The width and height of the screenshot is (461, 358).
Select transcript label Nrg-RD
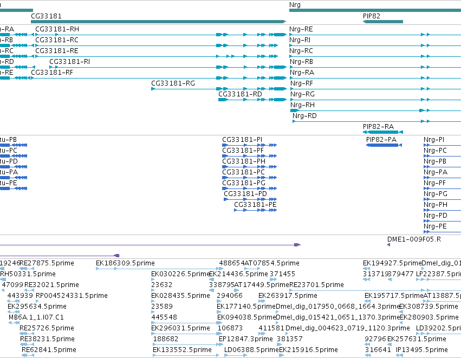point(304,116)
